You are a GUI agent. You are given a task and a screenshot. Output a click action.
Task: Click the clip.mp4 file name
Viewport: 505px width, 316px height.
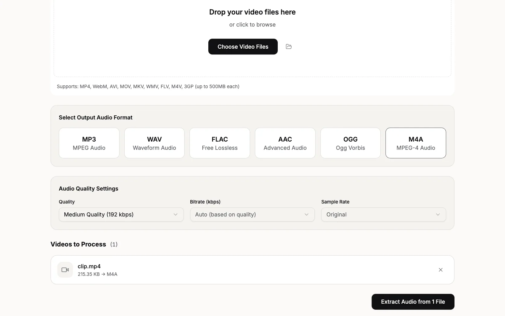click(89, 266)
